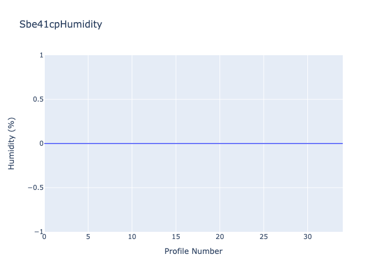This screenshot has height=276, width=387.
Task: Select y-axis tick label 1
Action: click(x=40, y=55)
